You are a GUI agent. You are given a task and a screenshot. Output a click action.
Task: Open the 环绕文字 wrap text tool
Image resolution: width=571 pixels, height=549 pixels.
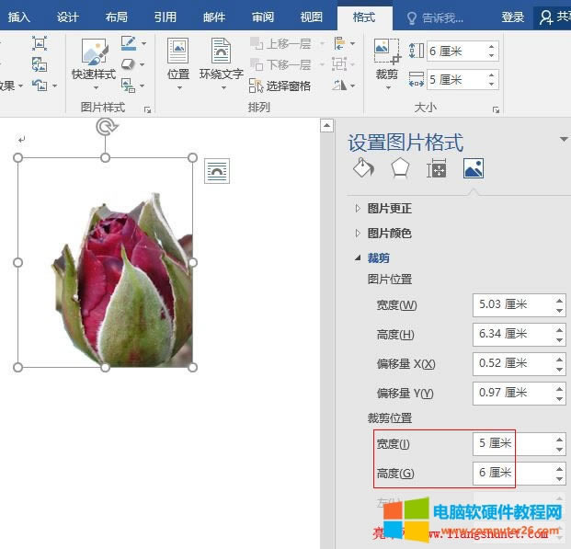pos(222,59)
